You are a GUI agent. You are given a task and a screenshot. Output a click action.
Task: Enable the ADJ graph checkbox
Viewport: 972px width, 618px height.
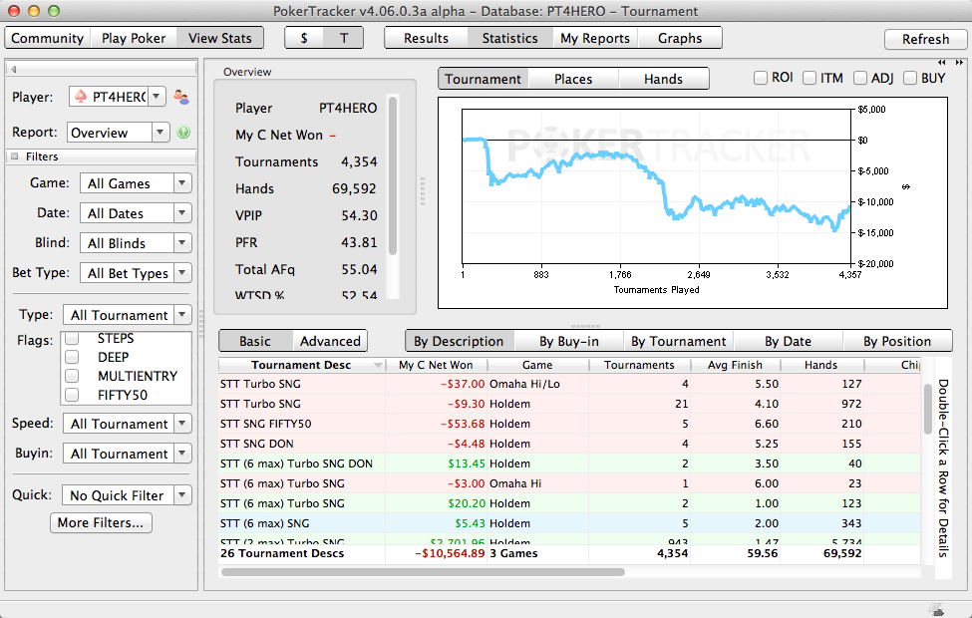(859, 78)
